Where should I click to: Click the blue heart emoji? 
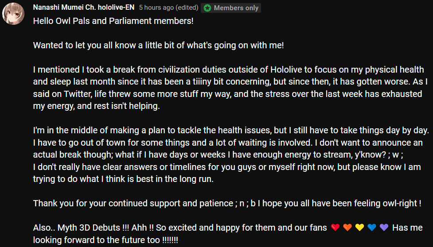372,228
